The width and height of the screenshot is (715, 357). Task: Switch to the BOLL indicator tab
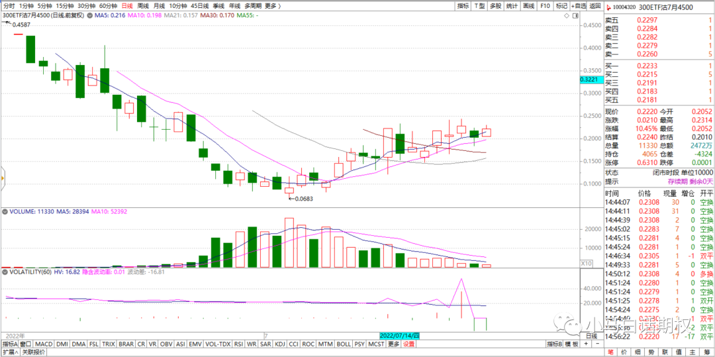coord(343,344)
